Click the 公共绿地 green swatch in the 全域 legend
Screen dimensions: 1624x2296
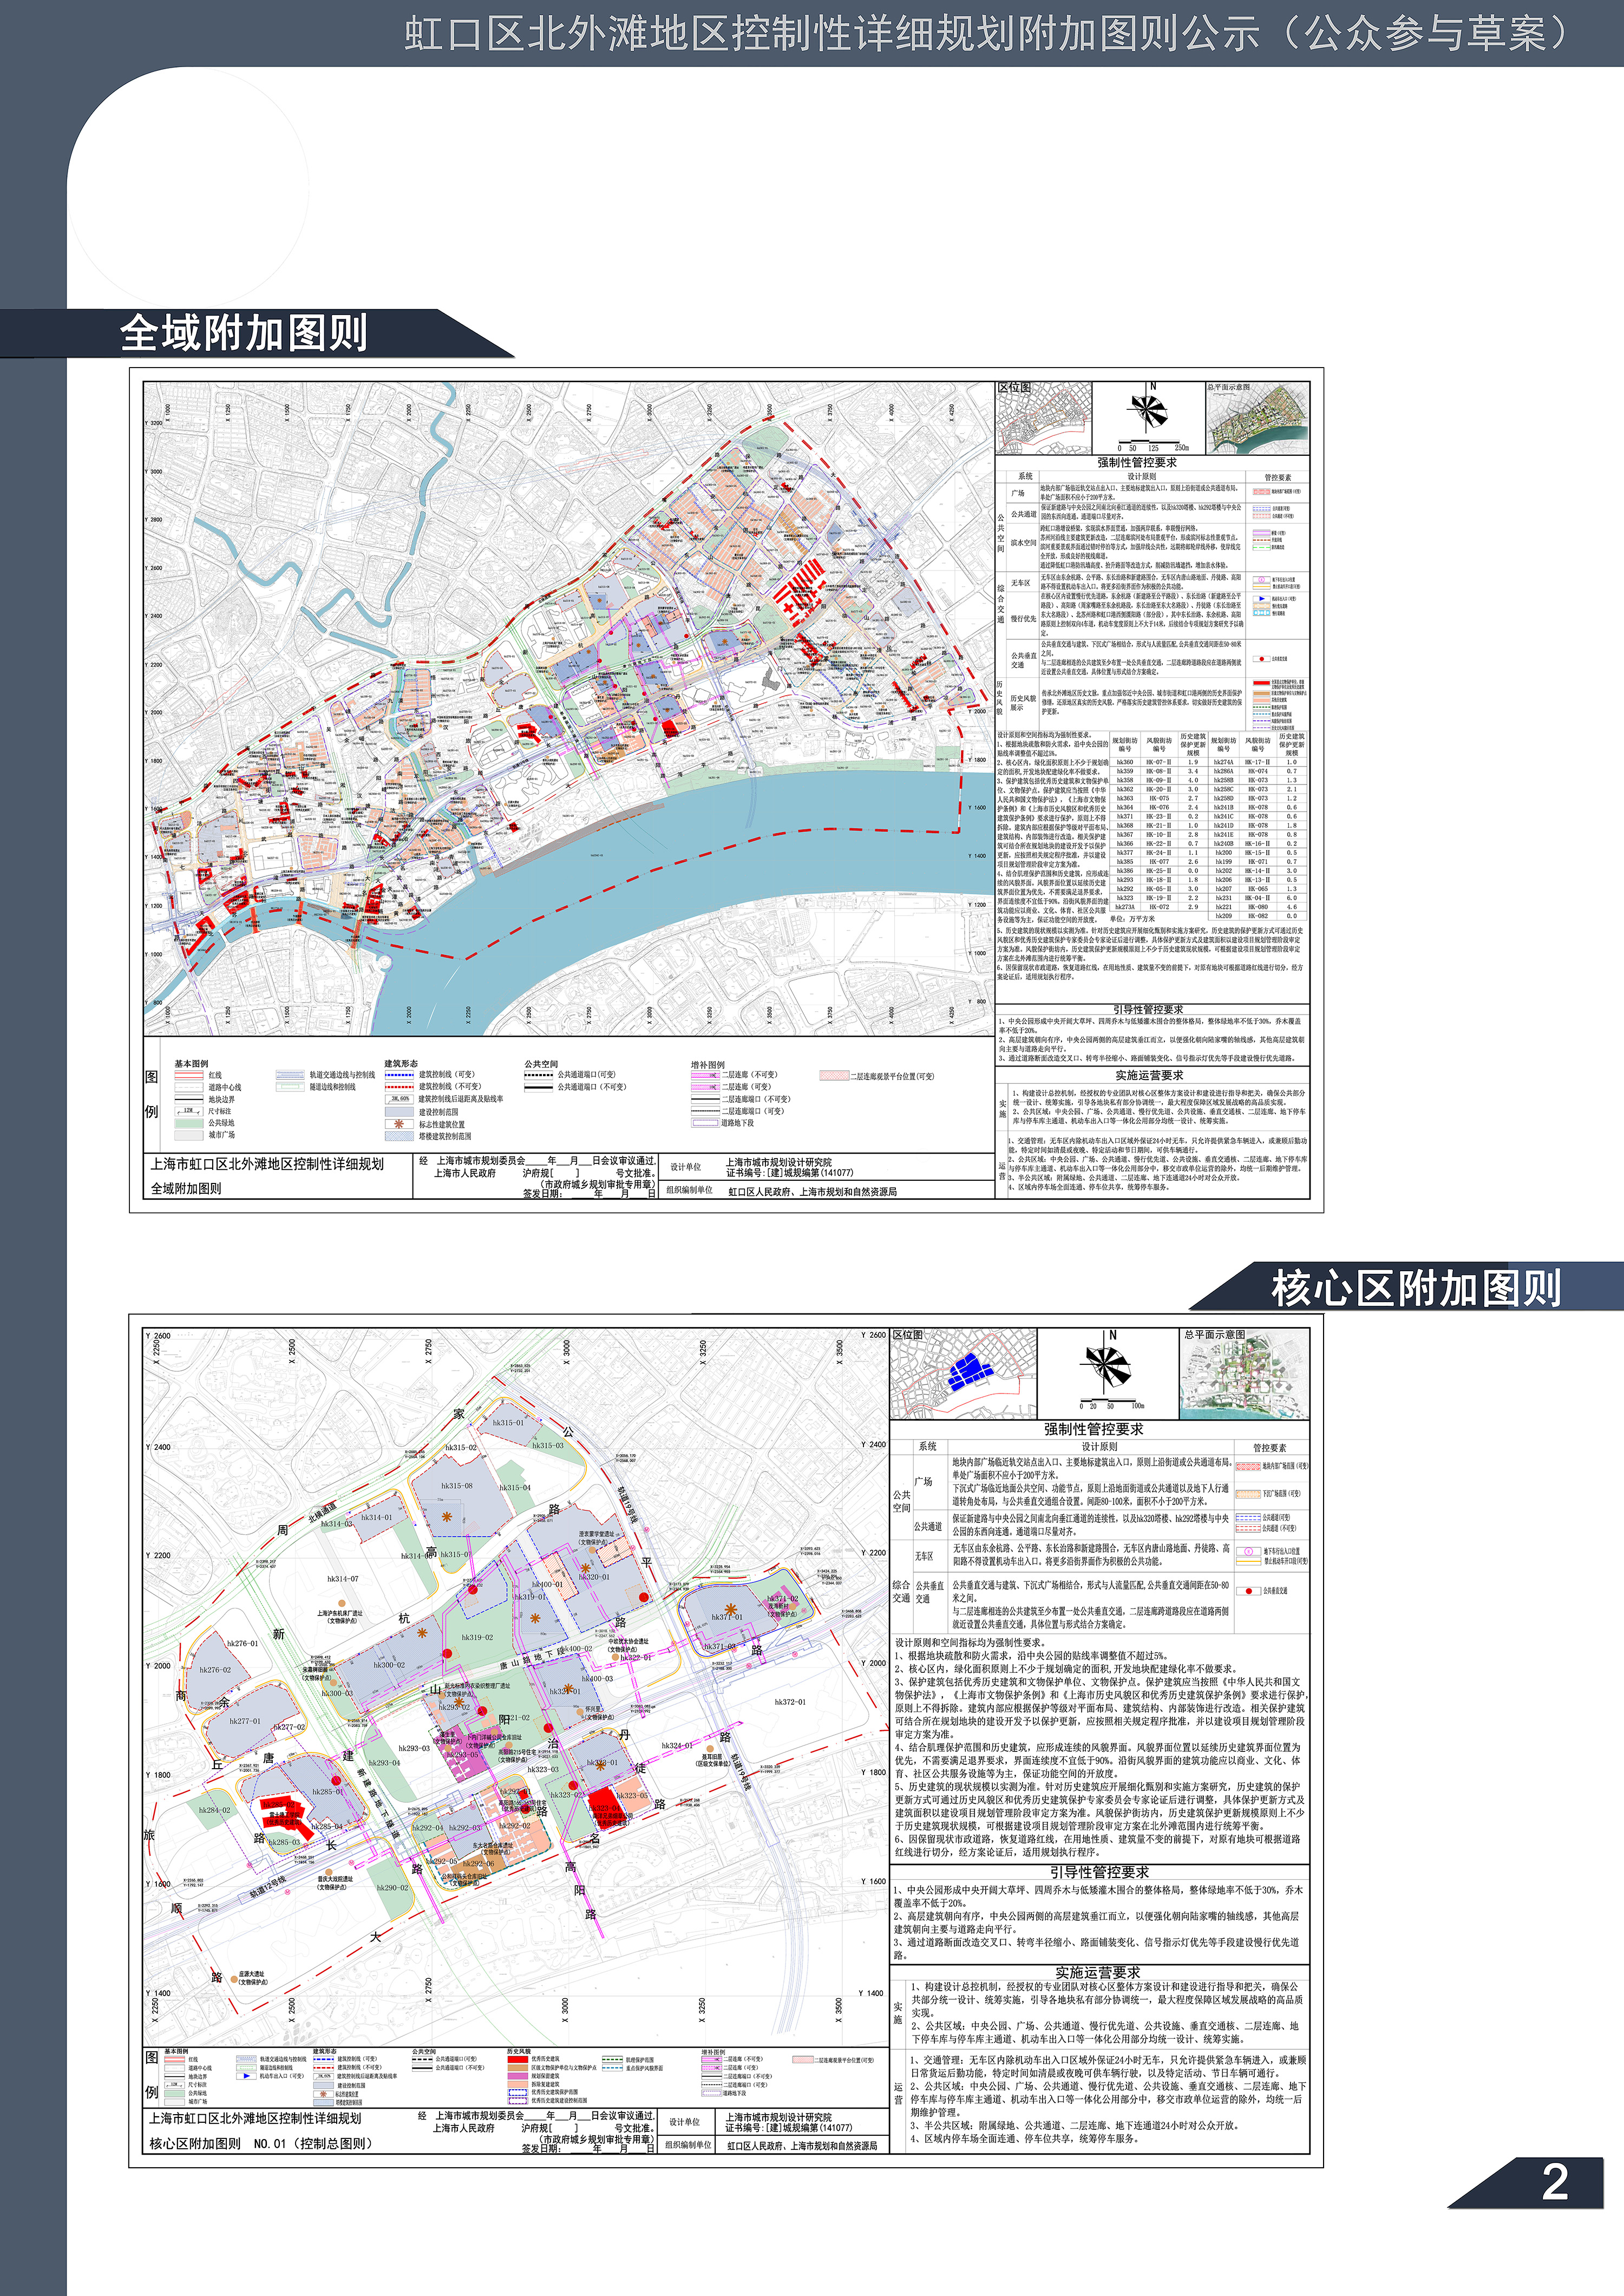click(x=189, y=1123)
